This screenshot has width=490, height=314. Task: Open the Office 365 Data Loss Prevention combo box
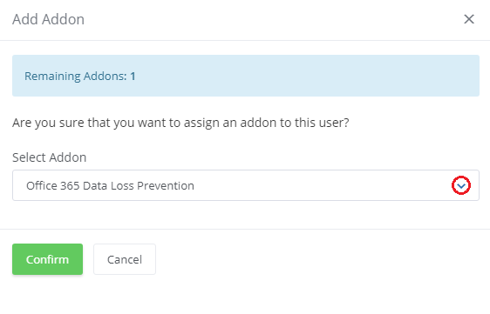(x=246, y=185)
